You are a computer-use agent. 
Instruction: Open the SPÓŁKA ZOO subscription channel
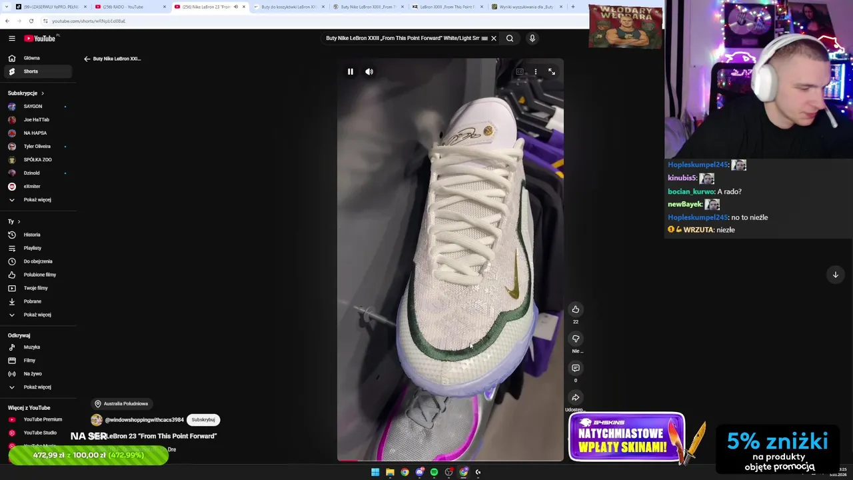39,160
